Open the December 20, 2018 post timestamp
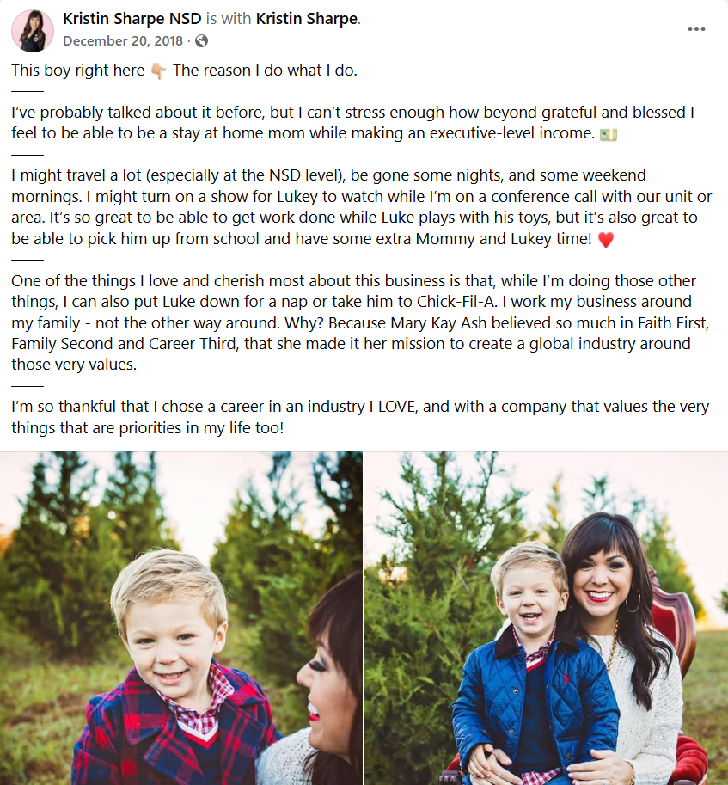The height and width of the screenshot is (785, 728). point(123,41)
